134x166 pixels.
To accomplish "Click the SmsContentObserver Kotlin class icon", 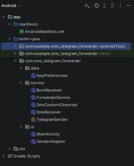I will pyautogui.click(x=33, y=105).
